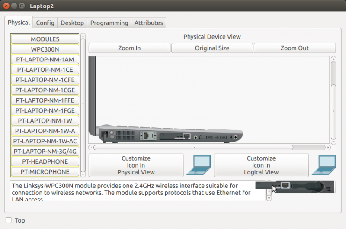Choose PT-LAPTOP-NM-3G/4G from module list

coord(45,152)
